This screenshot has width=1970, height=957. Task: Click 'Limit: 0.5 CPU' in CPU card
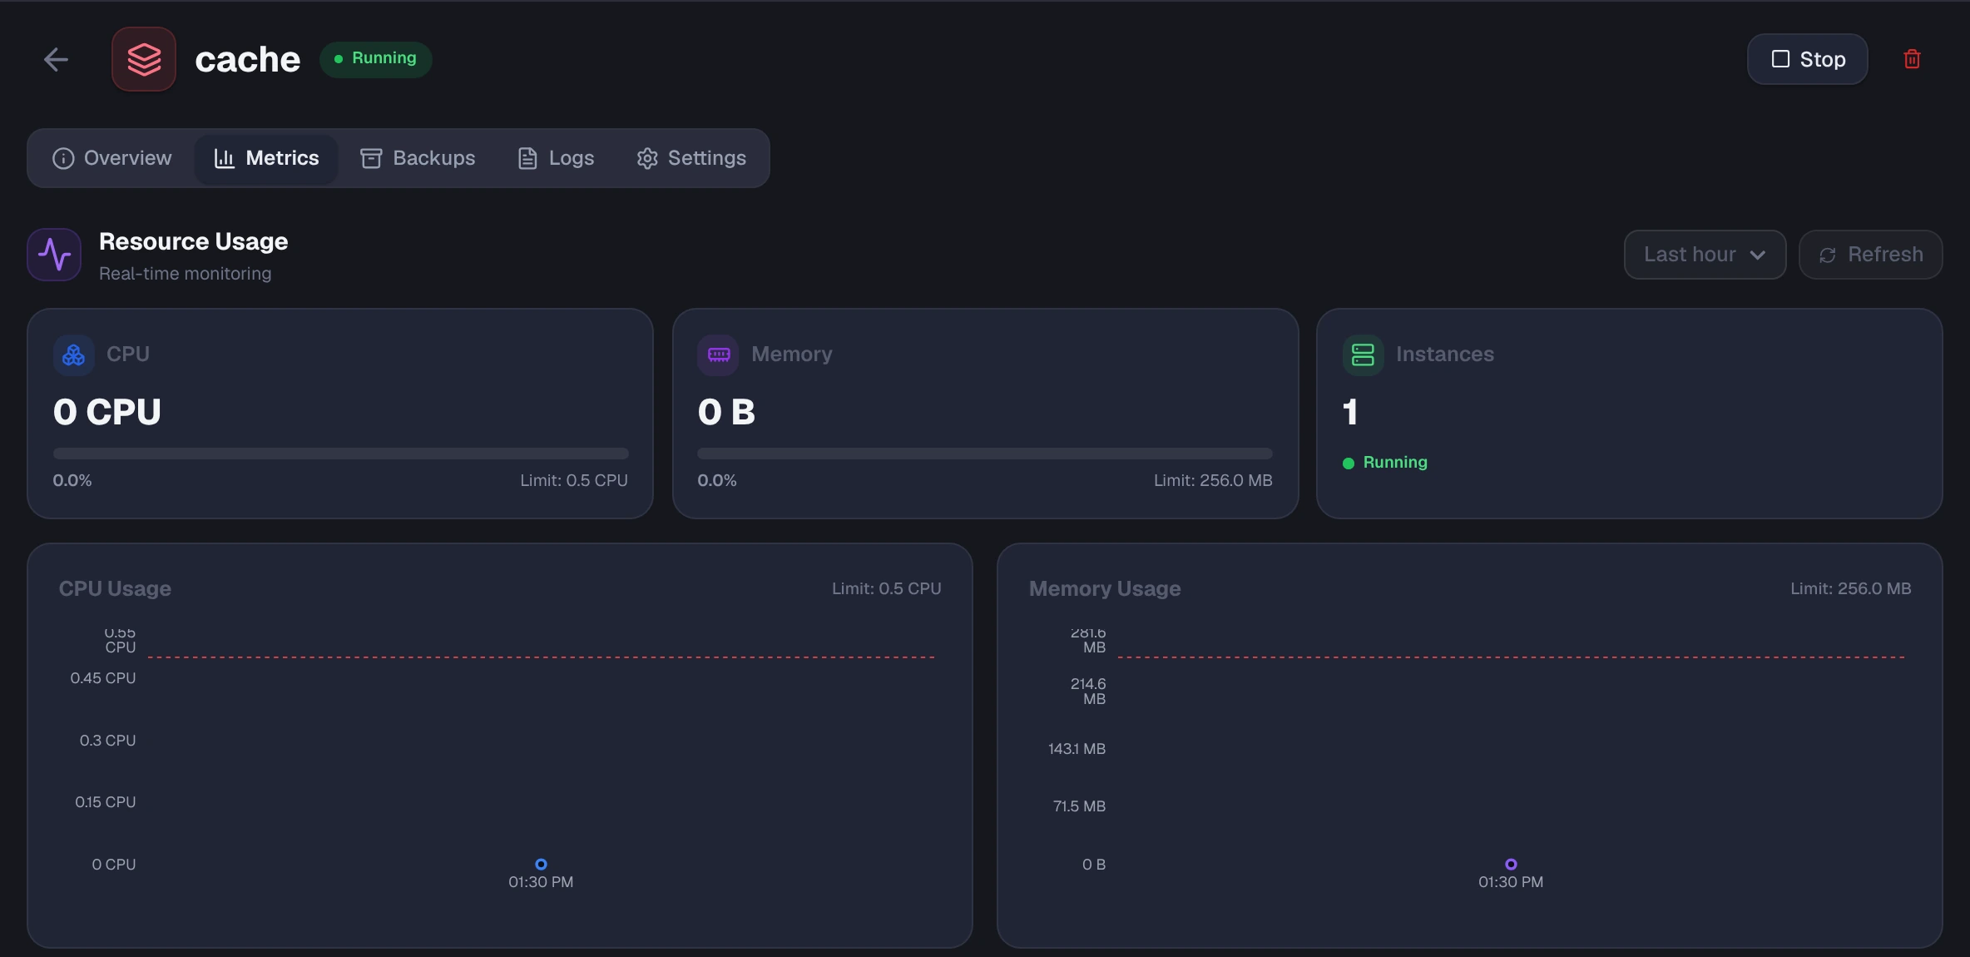pyautogui.click(x=574, y=480)
